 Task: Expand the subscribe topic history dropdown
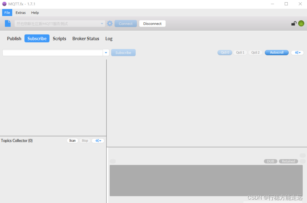106,53
